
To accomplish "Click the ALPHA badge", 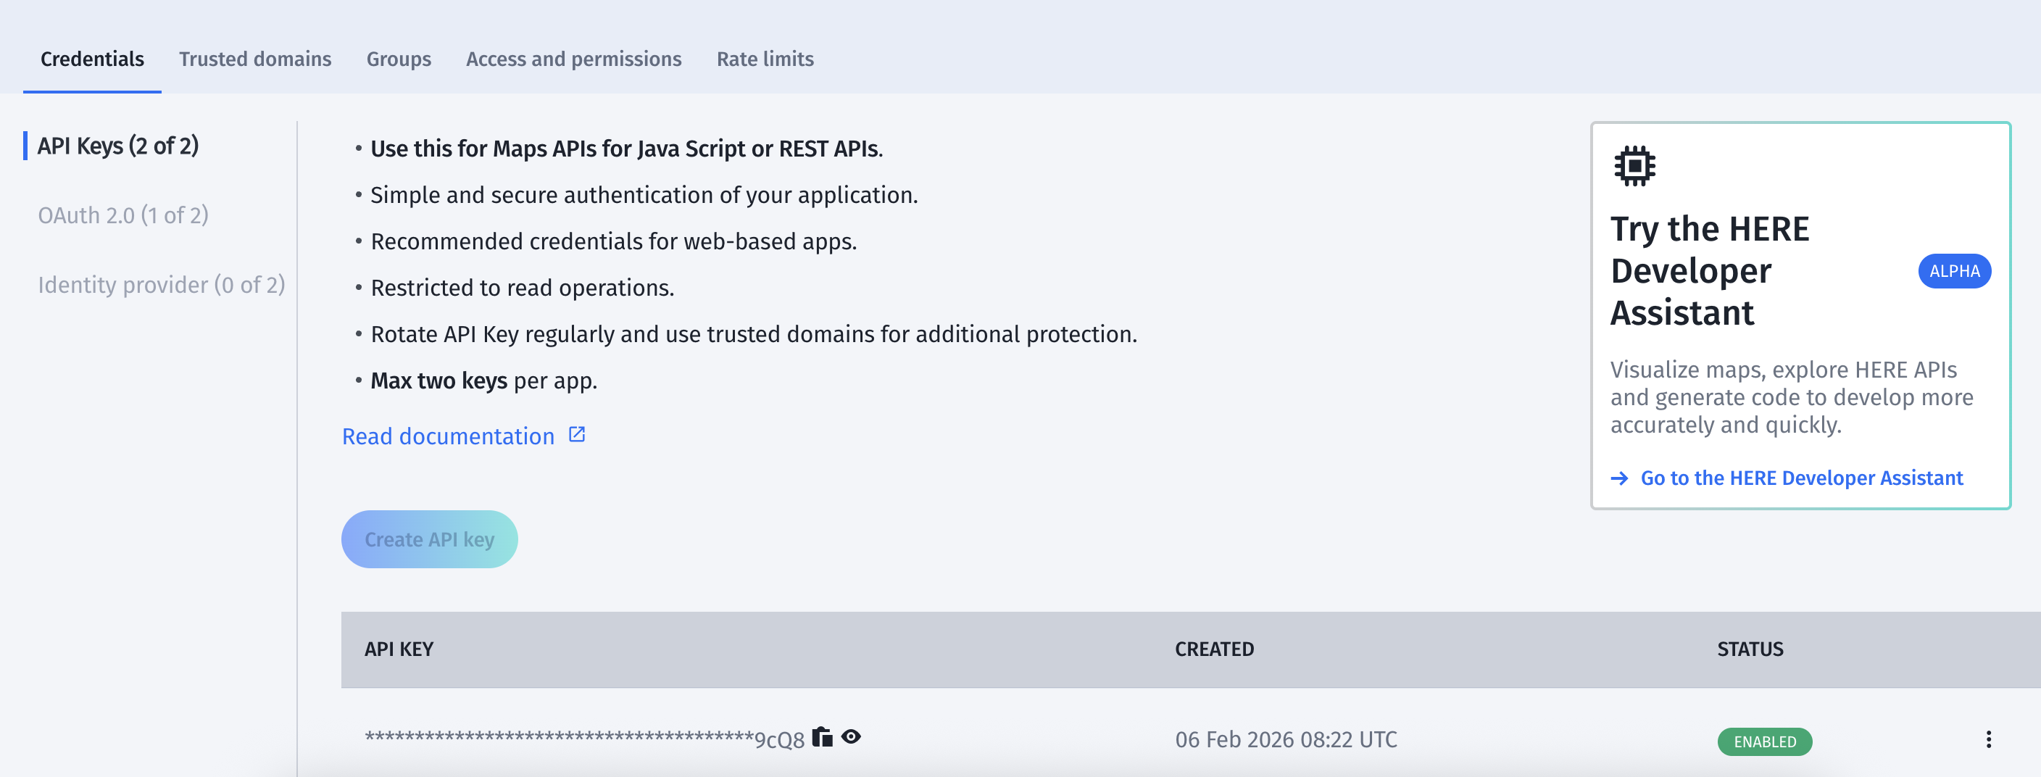I will tap(1954, 271).
